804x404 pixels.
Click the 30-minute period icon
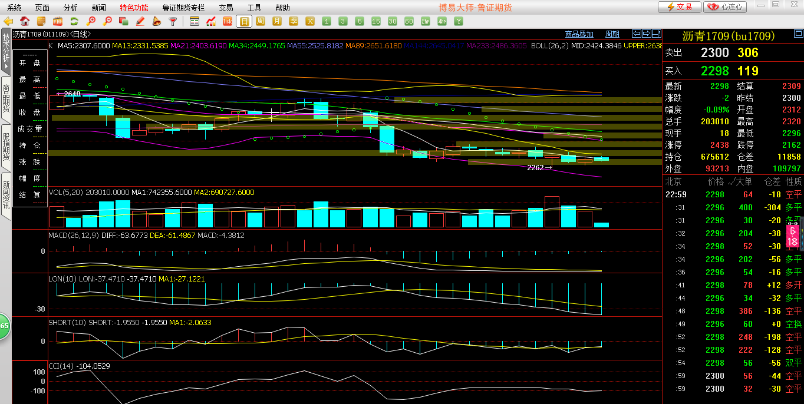393,21
